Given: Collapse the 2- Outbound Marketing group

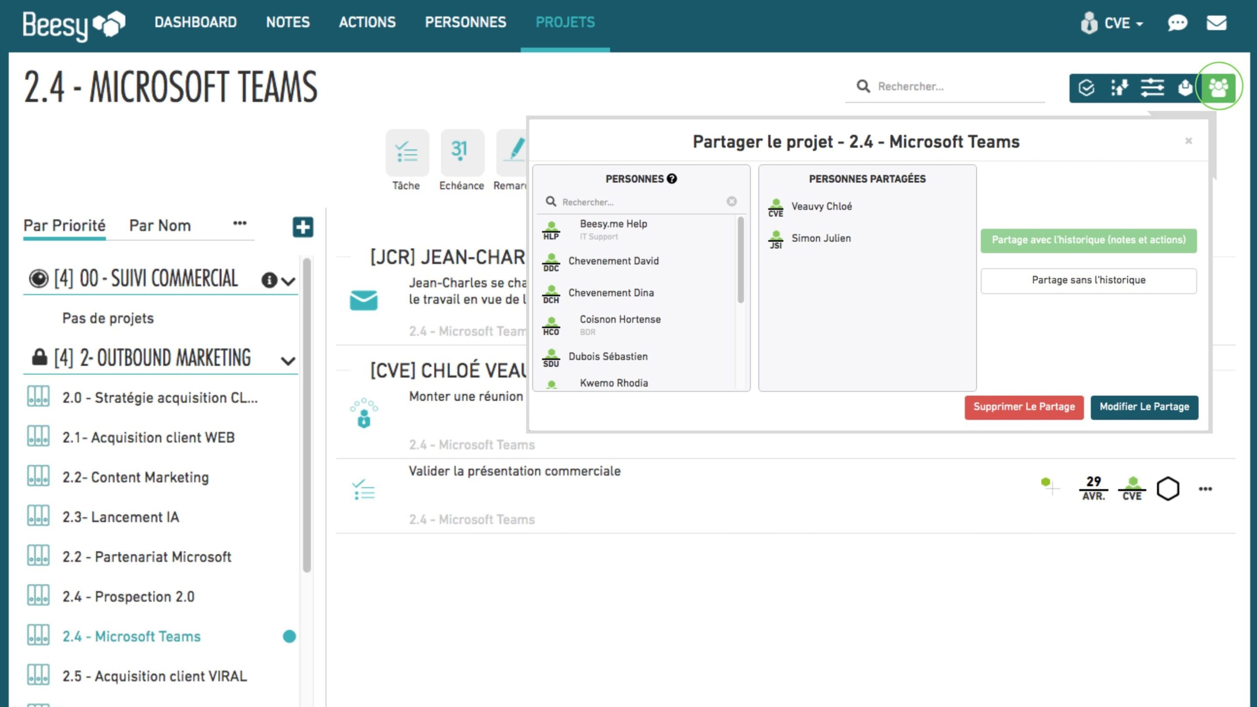Looking at the screenshot, I should tap(288, 361).
